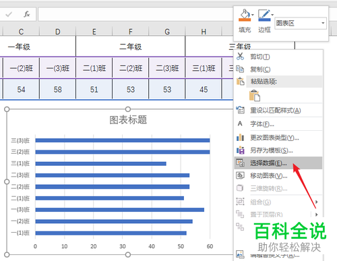Select column C header
Image resolution: width=337 pixels, height=261 pixels.
21,32
